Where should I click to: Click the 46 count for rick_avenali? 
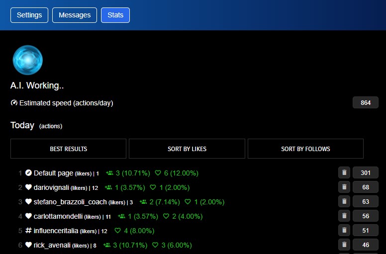tap(366, 245)
